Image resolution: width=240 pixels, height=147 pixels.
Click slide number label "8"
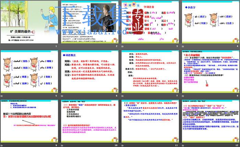click(237, 95)
